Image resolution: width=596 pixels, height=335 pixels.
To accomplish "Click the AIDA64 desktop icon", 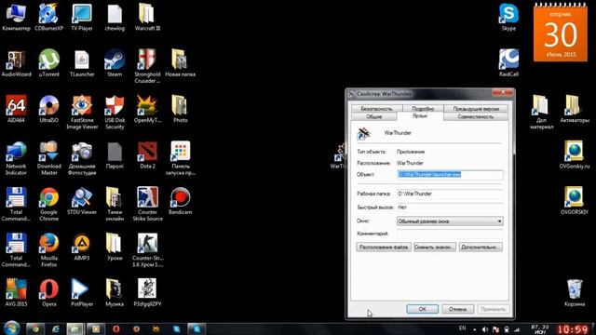I will (16, 109).
